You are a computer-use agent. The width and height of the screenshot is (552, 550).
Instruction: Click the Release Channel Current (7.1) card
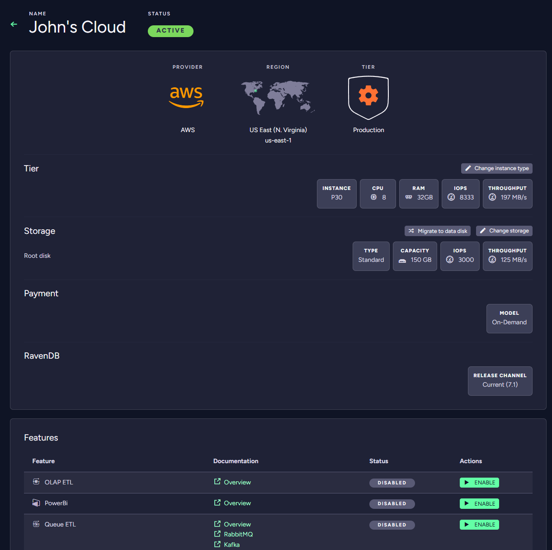[500, 381]
